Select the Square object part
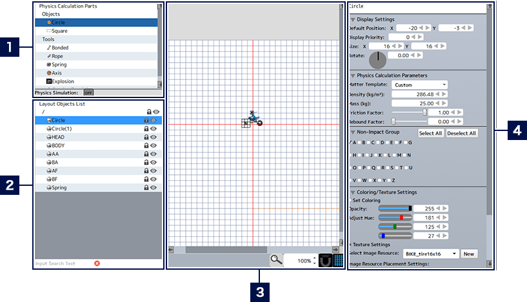The image size is (527, 302). point(96,31)
